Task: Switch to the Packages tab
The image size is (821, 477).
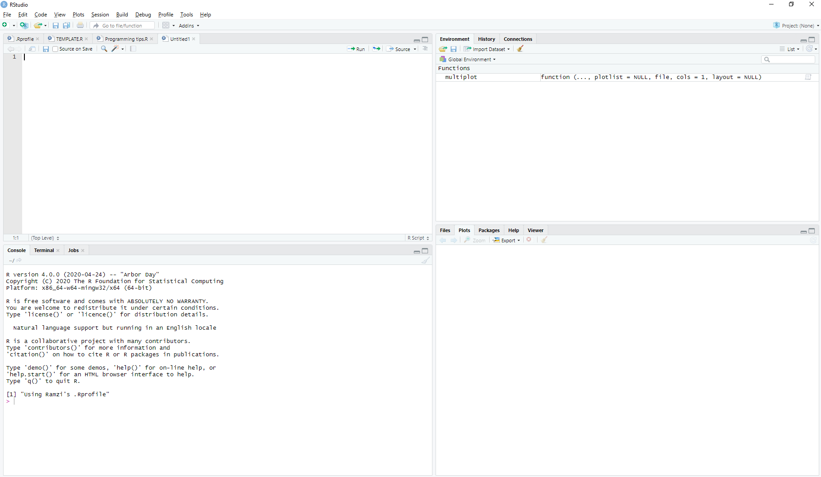Action: click(489, 230)
